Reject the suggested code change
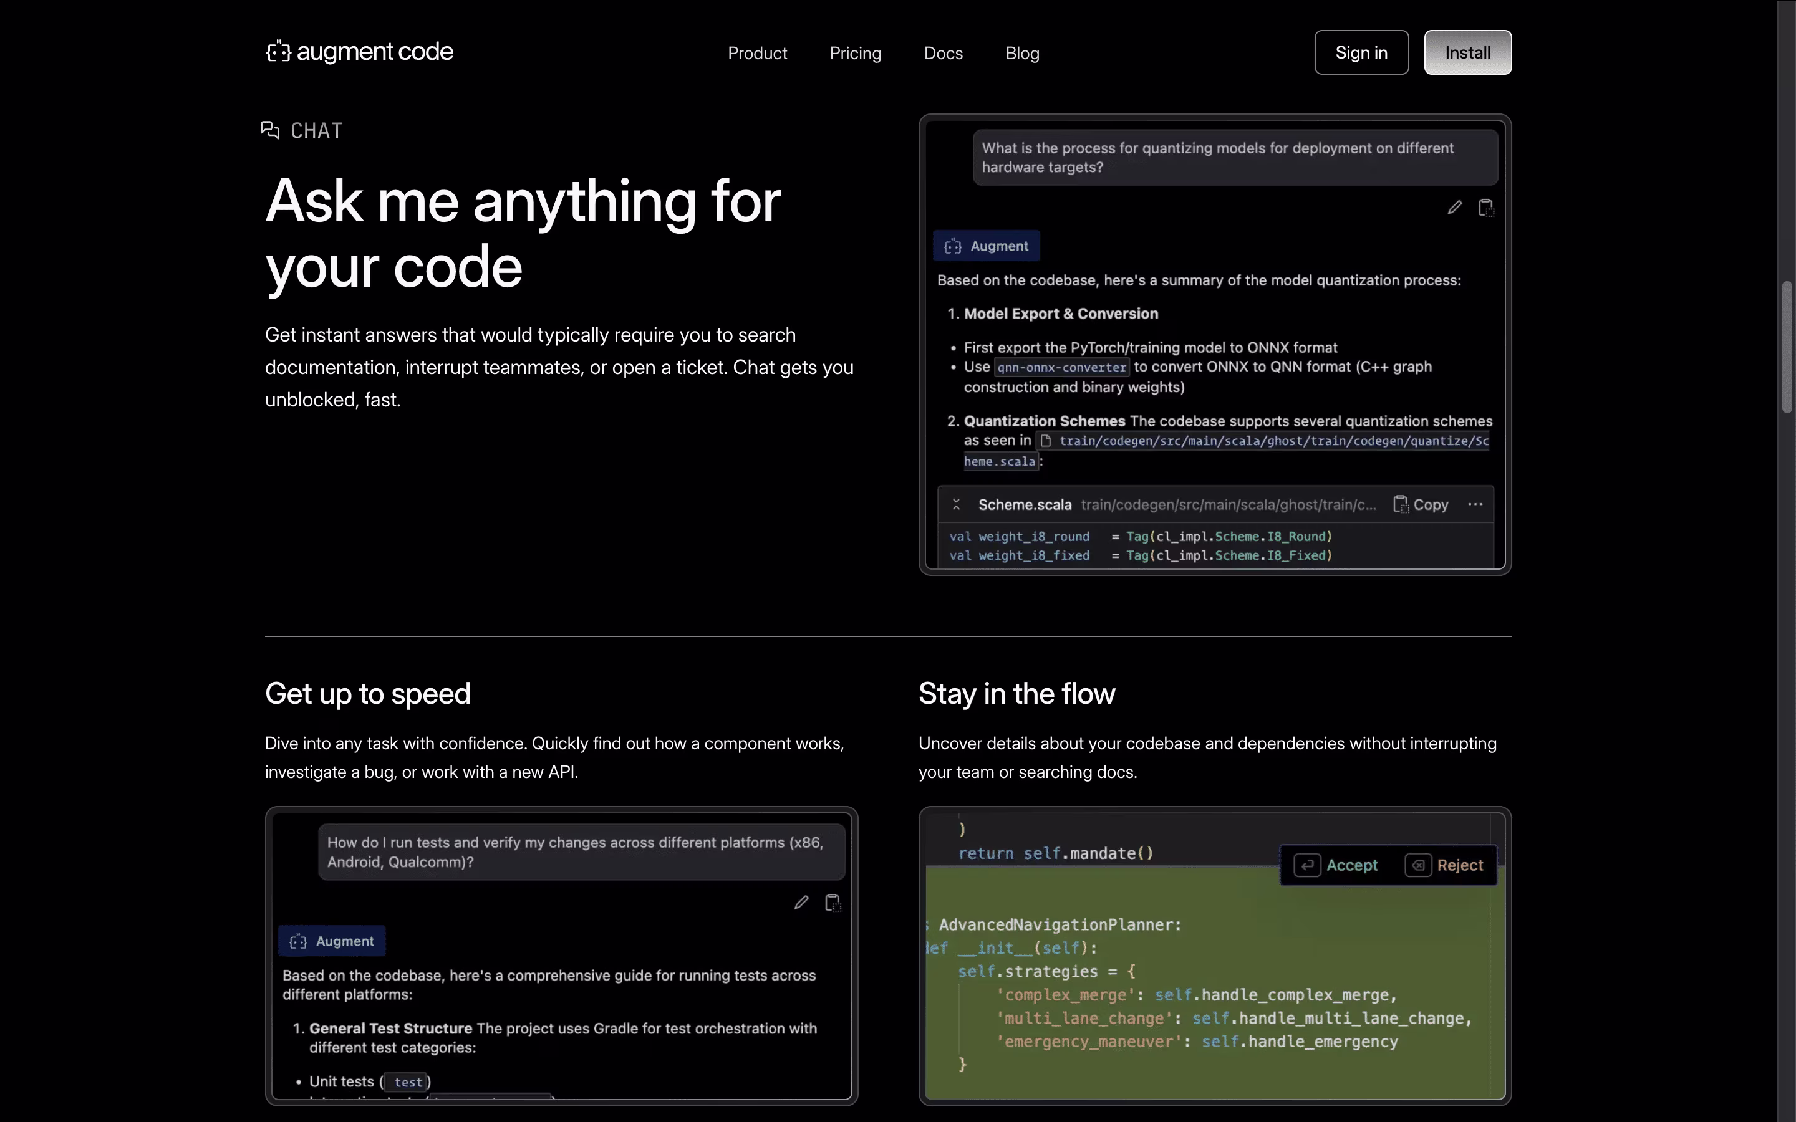Viewport: 1796px width, 1122px height. 1444,865
